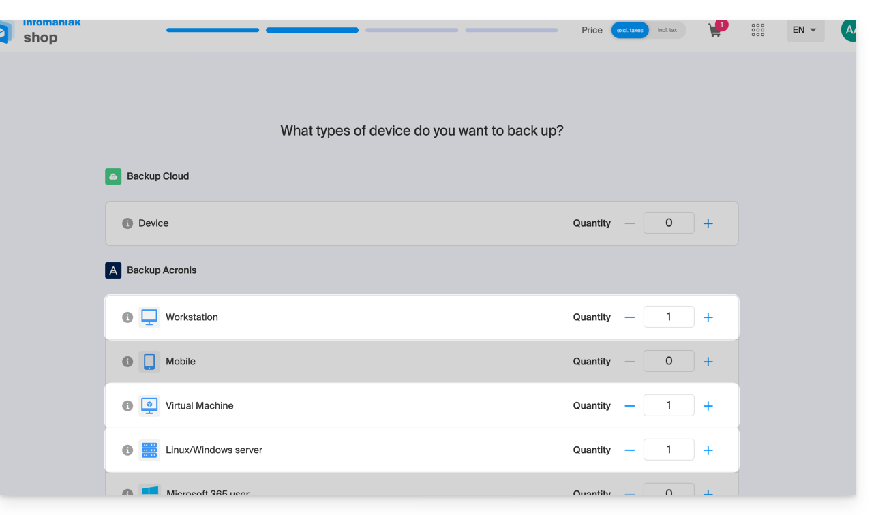This screenshot has width=876, height=515.
Task: Click the Virtual Machine monitor icon
Action: point(149,406)
